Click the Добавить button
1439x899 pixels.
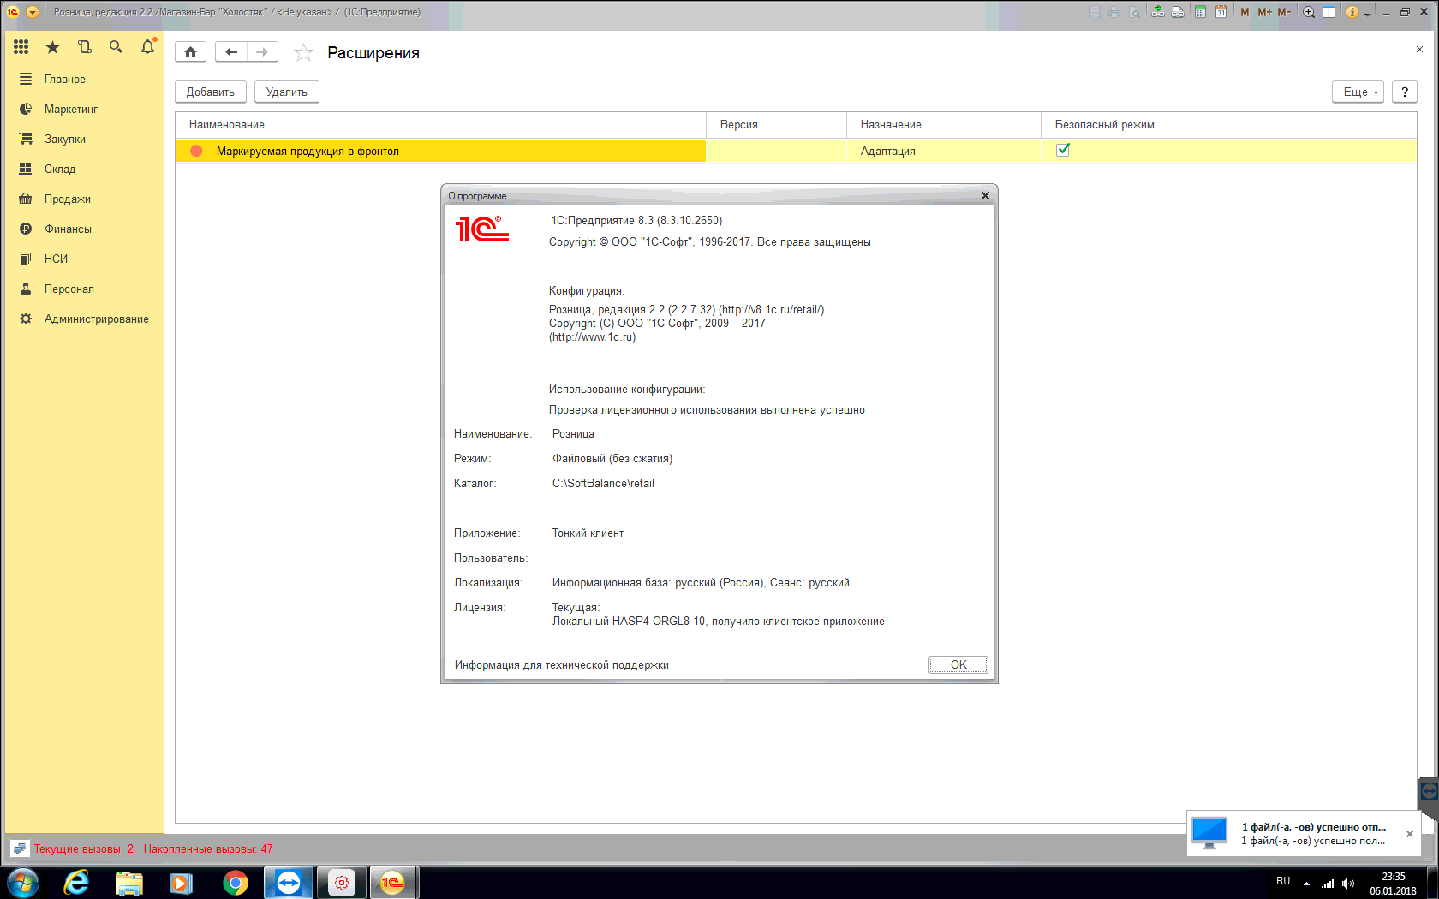click(211, 92)
